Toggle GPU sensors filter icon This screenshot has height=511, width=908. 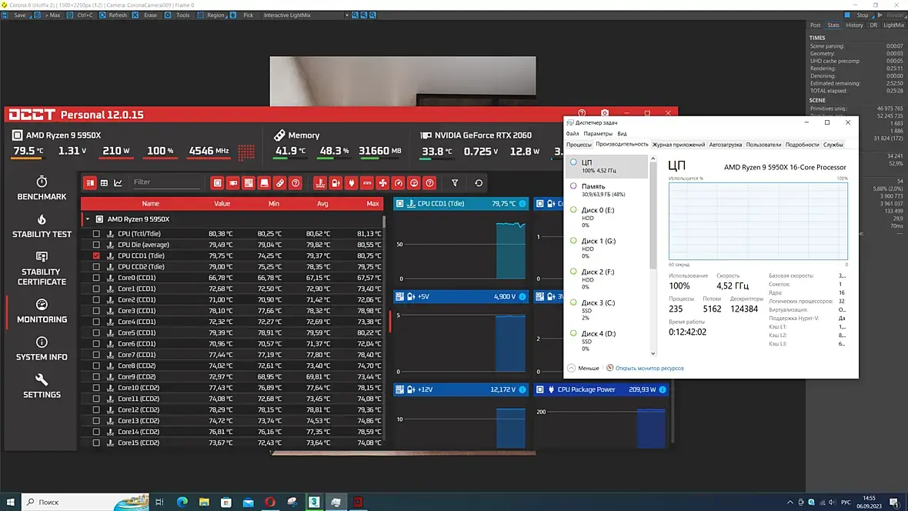click(x=233, y=183)
